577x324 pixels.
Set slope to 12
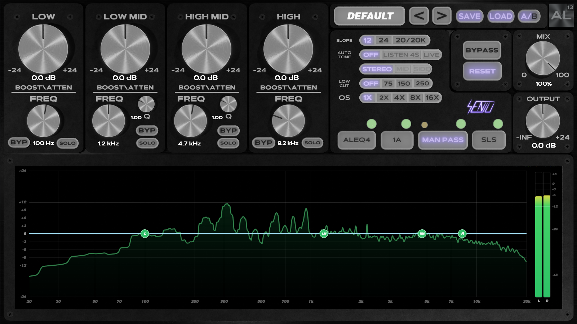367,40
